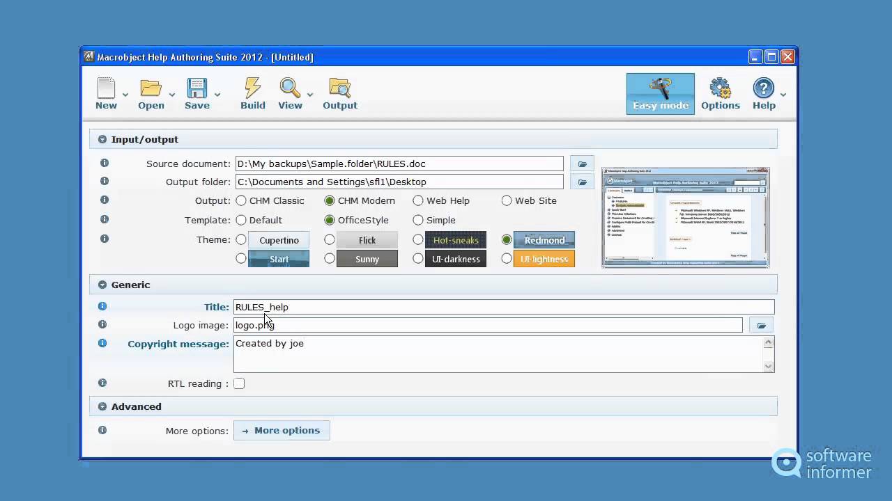Pick the Flick theme swatch
The width and height of the screenshot is (892, 501).
(367, 240)
